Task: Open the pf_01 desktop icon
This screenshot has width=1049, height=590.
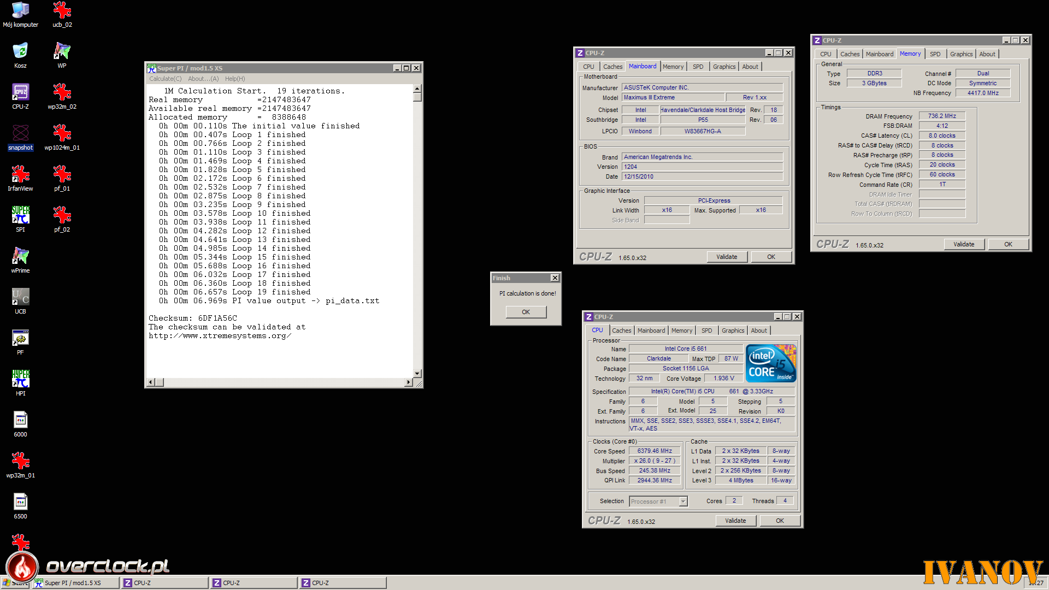Action: tap(62, 178)
